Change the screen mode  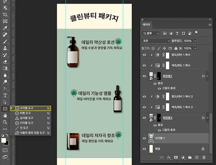(5, 157)
